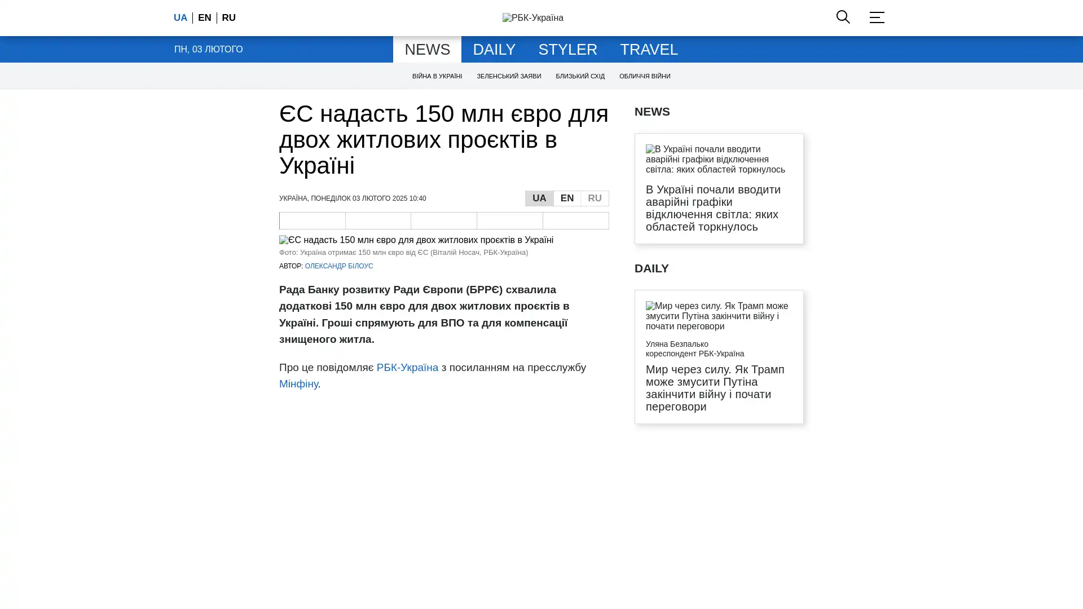Open author Олександр Білоус page

pyautogui.click(x=338, y=266)
